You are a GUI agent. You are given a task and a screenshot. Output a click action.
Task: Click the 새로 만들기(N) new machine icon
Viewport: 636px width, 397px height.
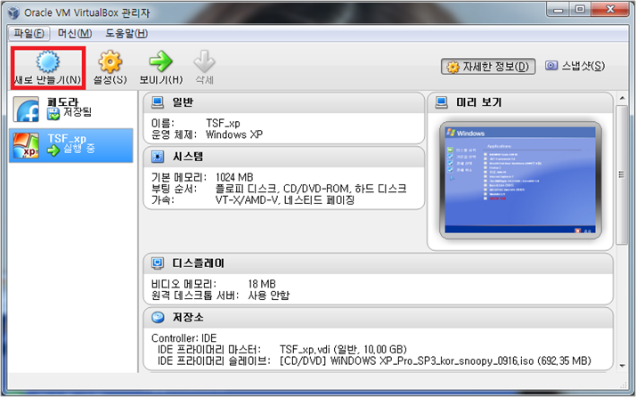pos(48,61)
